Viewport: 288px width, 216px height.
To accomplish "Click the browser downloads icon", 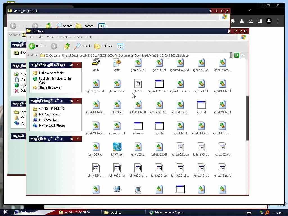I will tap(251, 21).
